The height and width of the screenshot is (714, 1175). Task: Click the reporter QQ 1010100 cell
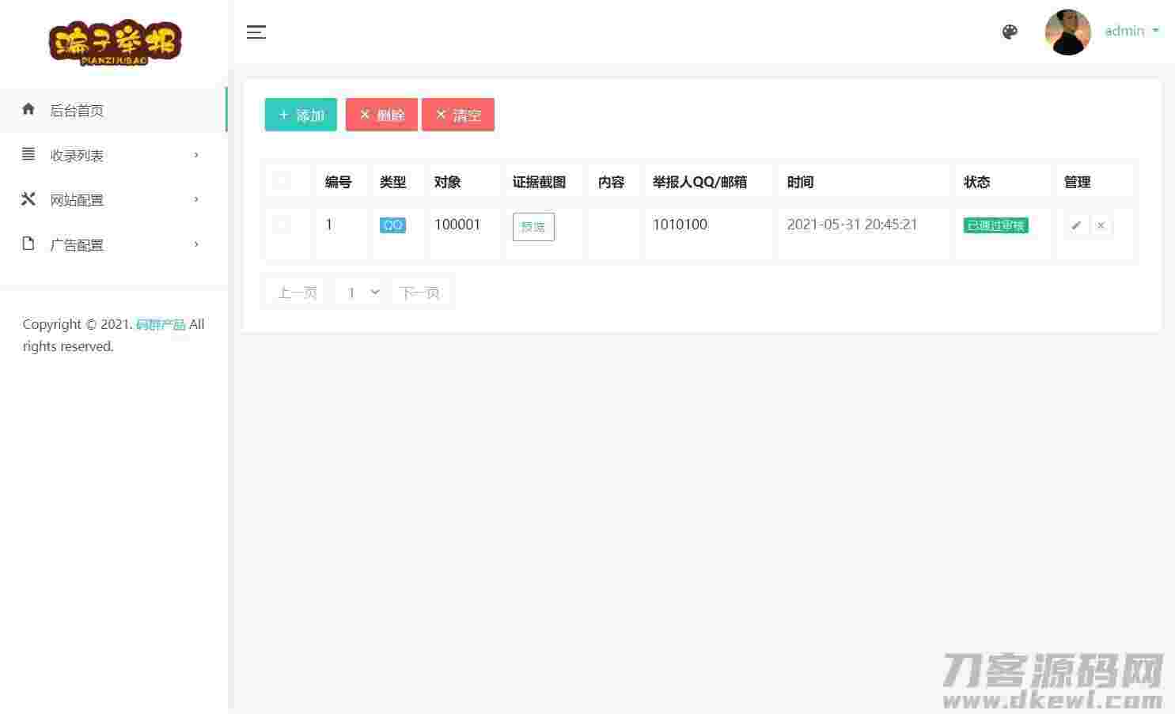tap(680, 225)
